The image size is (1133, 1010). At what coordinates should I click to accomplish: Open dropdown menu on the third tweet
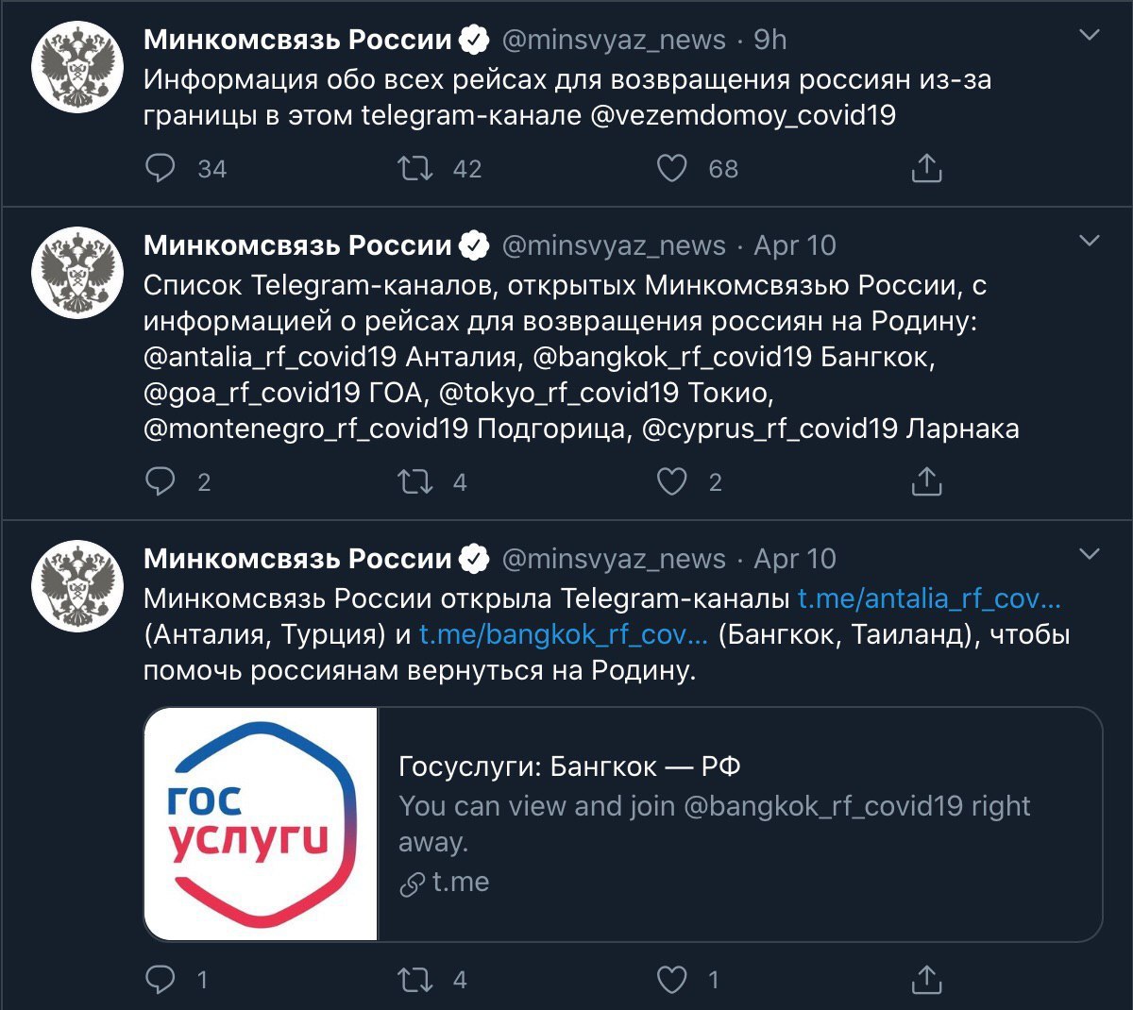pos(1089,554)
